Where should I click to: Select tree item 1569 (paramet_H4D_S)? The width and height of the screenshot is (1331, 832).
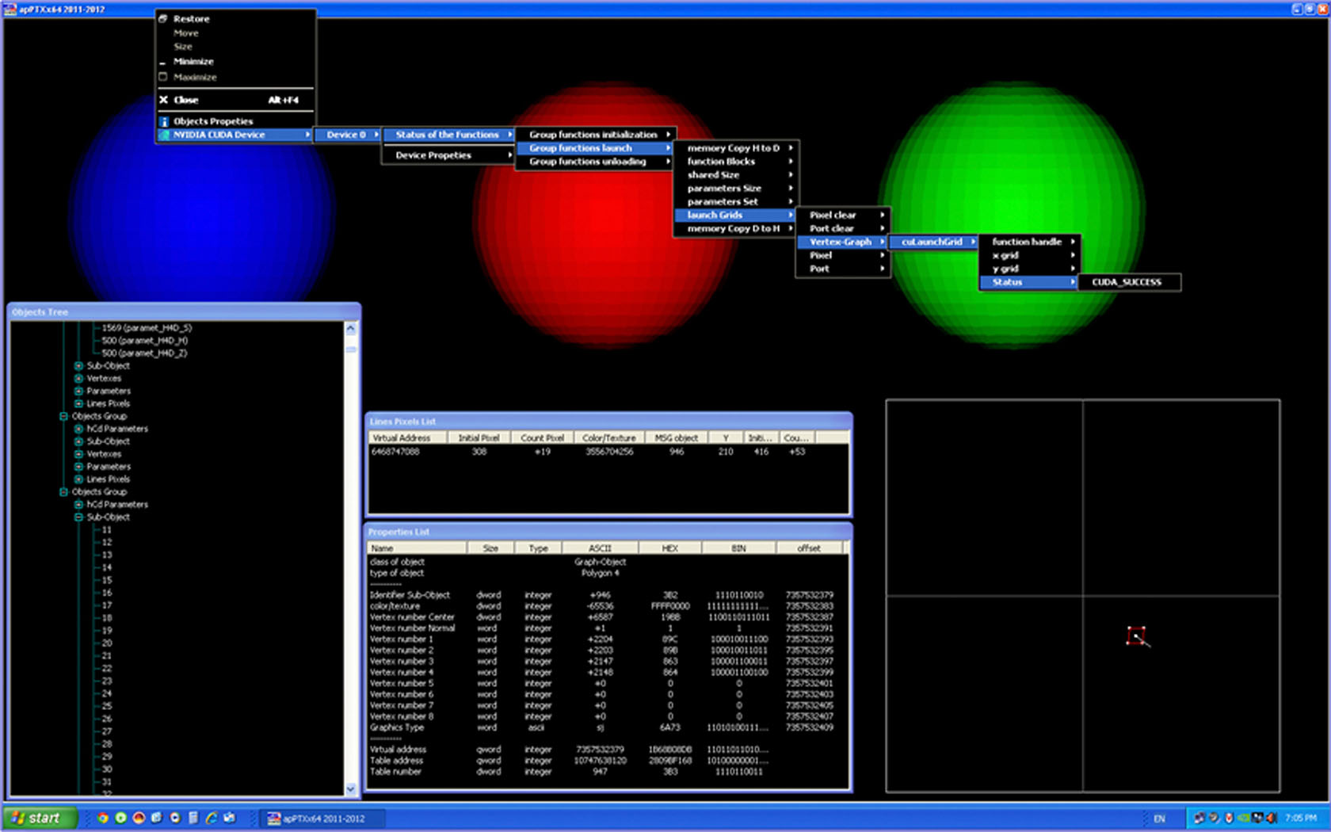point(147,328)
